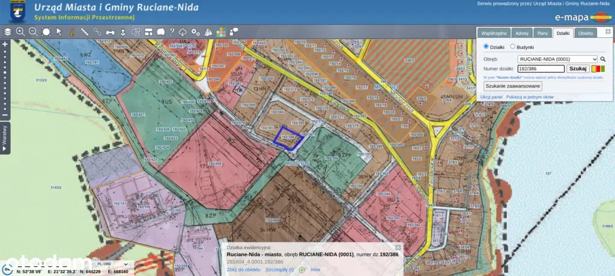Open the settings gears icon
The image size is (615, 276).
tap(195, 31)
